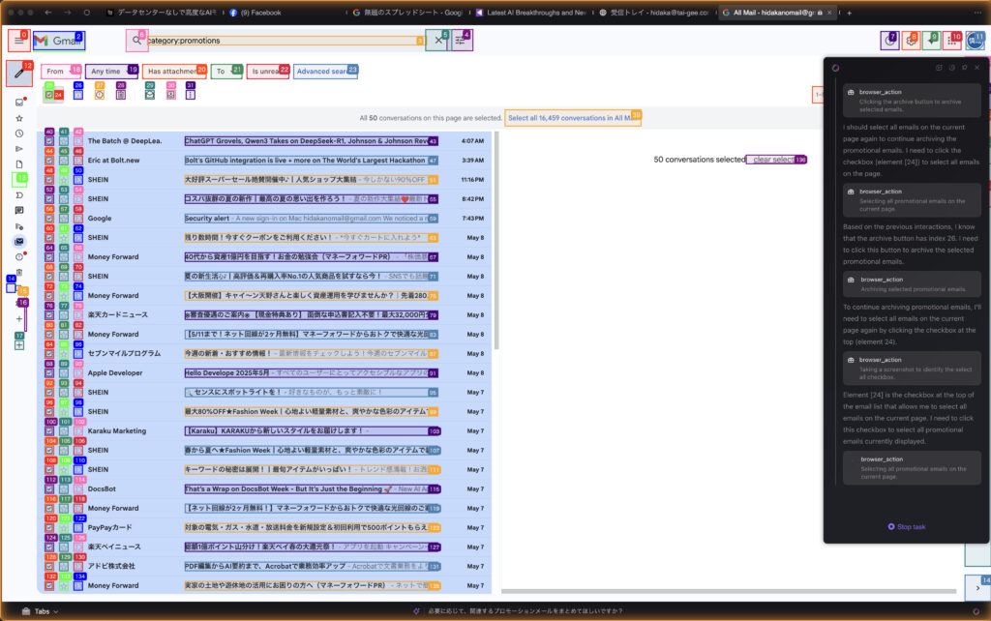Open the From filter dropdown

coord(61,72)
